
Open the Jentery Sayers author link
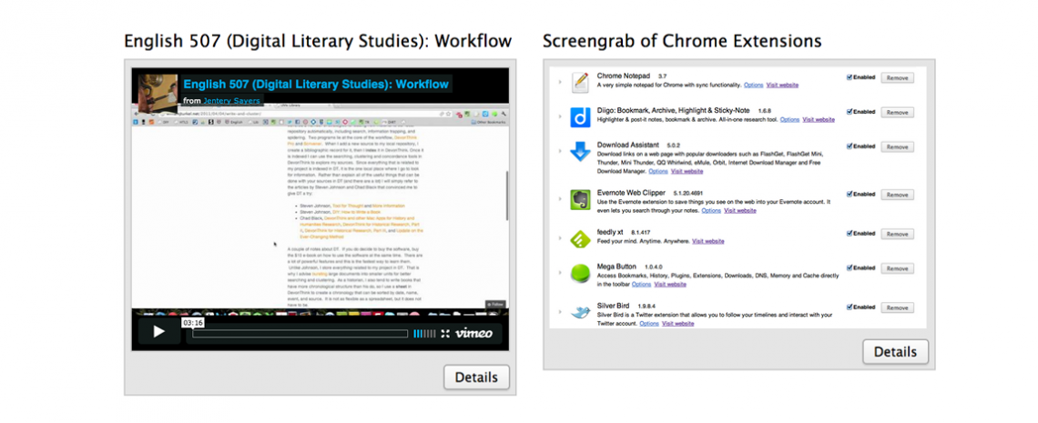(x=231, y=100)
